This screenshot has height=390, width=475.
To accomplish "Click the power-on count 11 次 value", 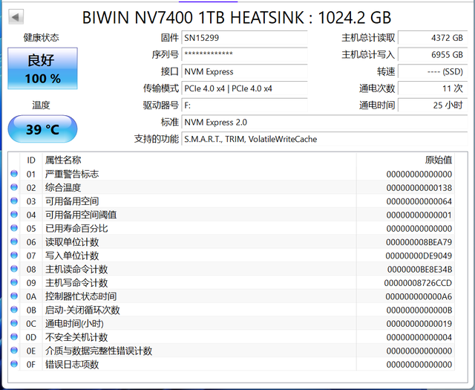I will pos(433,88).
